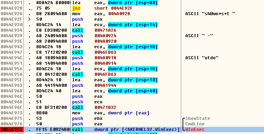The width and height of the screenshot is (264, 134).
Task: Select the call KERNEL32.WinExec instruction
Action: (126, 130)
